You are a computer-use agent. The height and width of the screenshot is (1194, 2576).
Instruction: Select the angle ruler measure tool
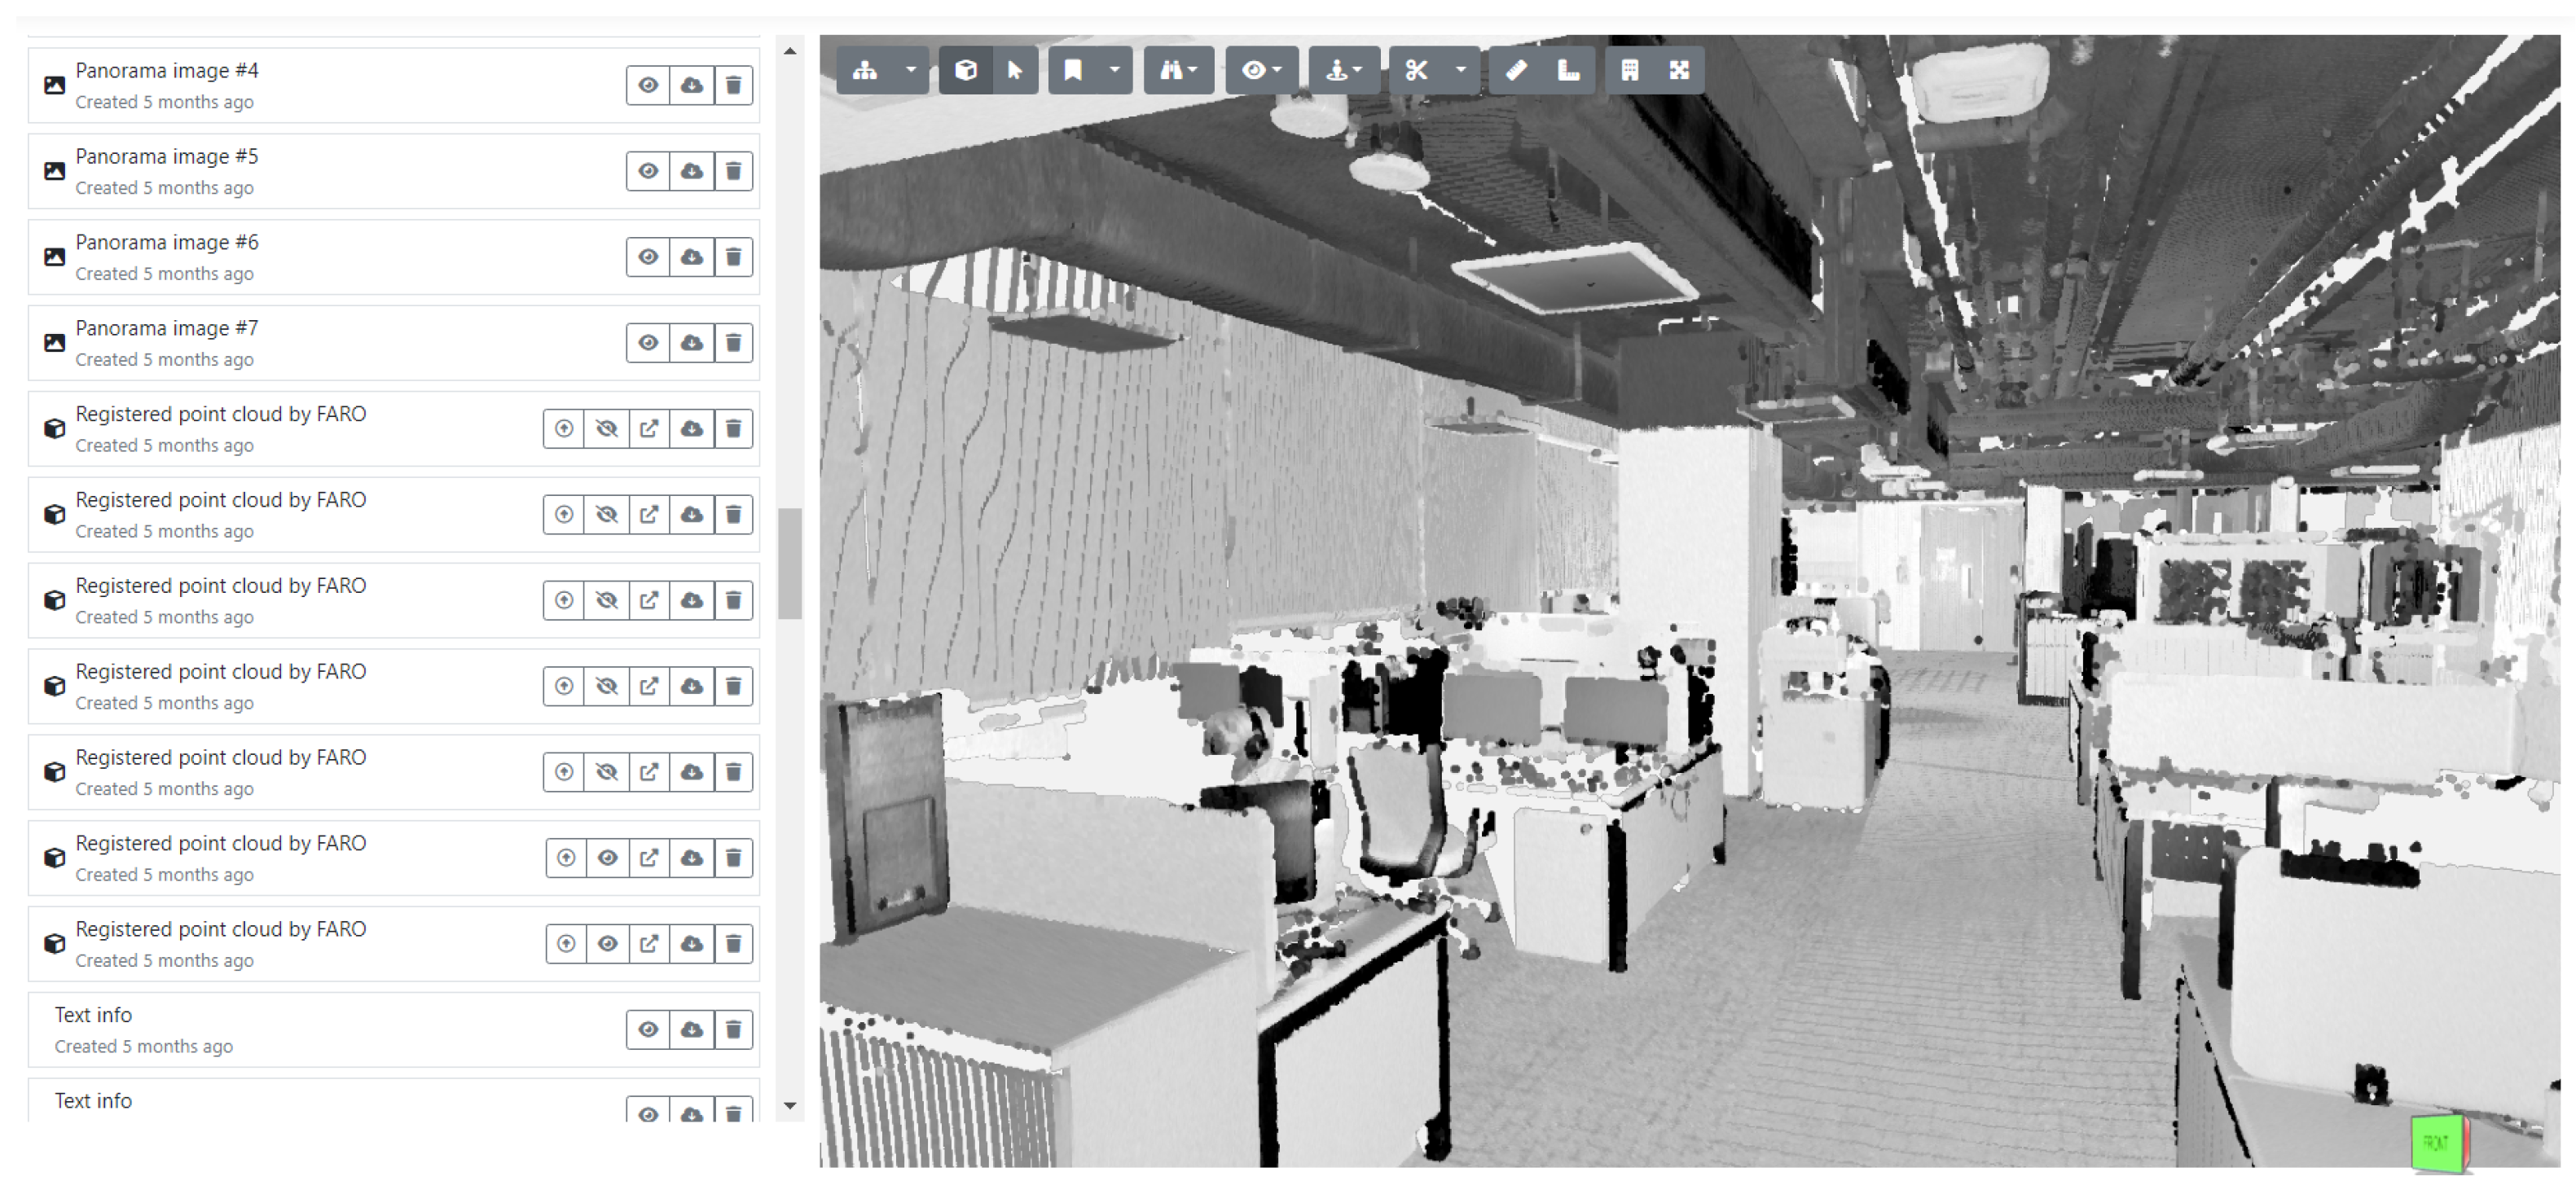pyautogui.click(x=1568, y=70)
